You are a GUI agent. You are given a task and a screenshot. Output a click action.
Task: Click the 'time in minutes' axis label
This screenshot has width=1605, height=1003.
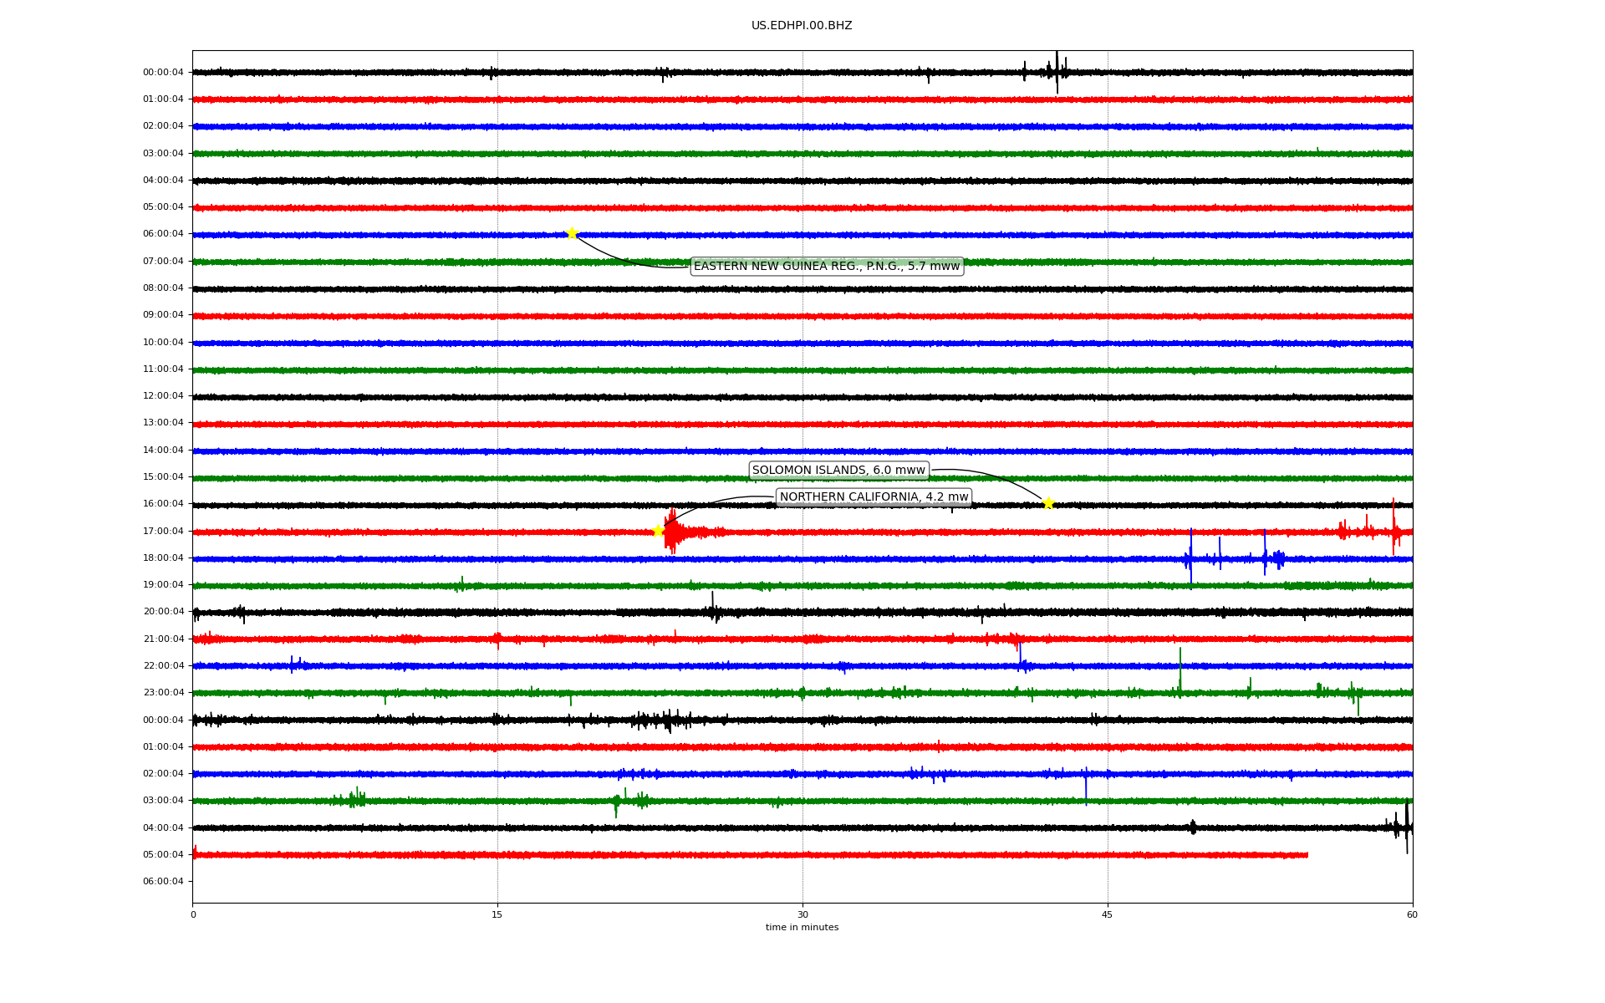801,928
